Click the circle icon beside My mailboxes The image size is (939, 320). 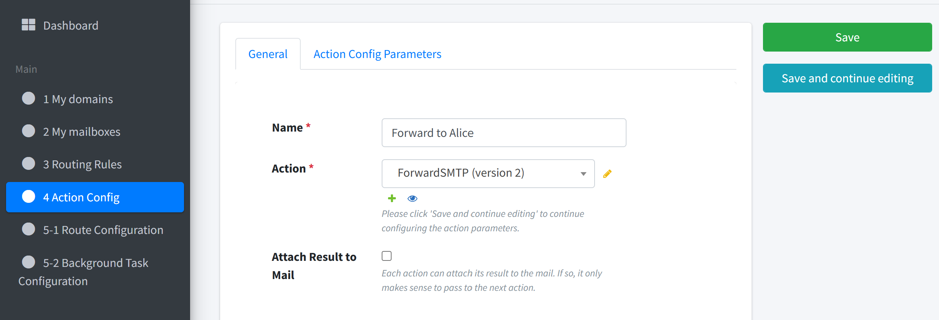pyautogui.click(x=29, y=131)
